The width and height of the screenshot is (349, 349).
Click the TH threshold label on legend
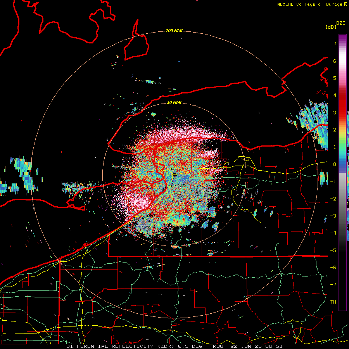(333, 302)
